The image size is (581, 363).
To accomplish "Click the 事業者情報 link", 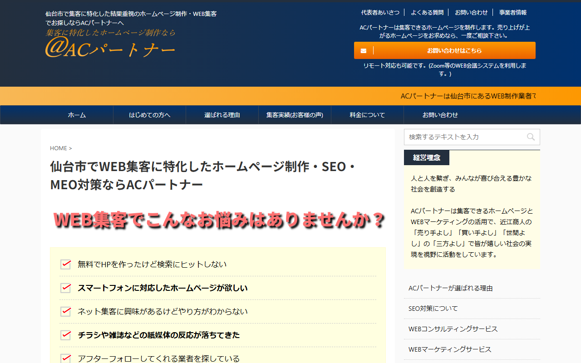I will pyautogui.click(x=512, y=12).
